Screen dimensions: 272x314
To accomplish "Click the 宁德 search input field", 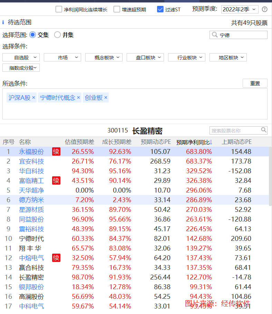I will [x=239, y=35].
